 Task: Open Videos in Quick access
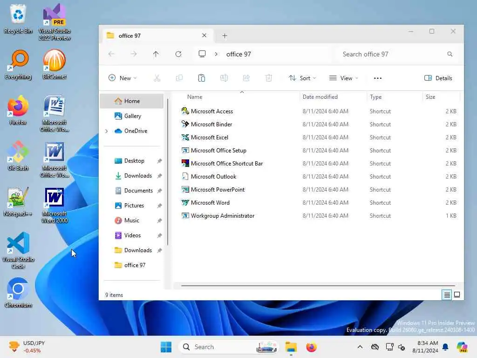(132, 235)
